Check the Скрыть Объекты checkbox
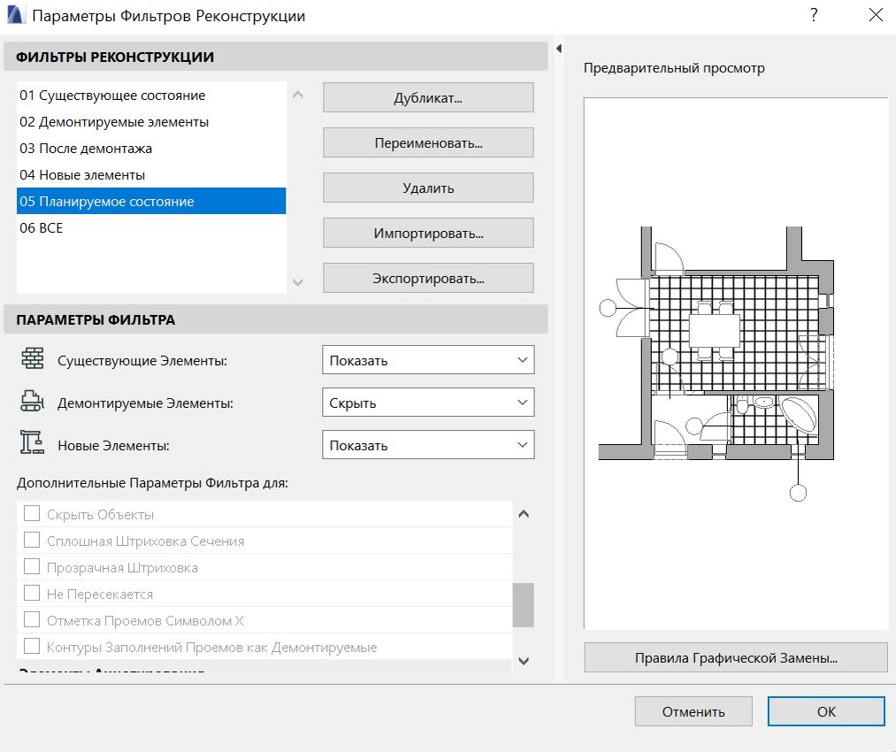 click(32, 513)
